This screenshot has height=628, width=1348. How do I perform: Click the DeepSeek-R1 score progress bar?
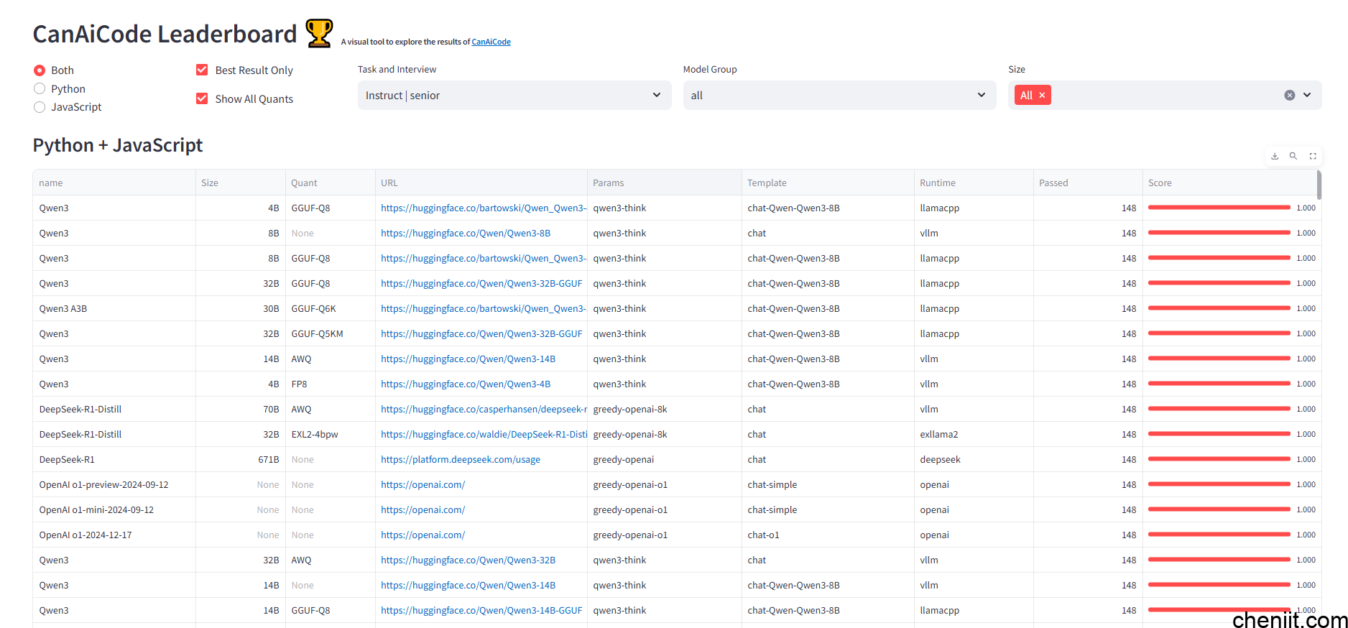(1219, 459)
